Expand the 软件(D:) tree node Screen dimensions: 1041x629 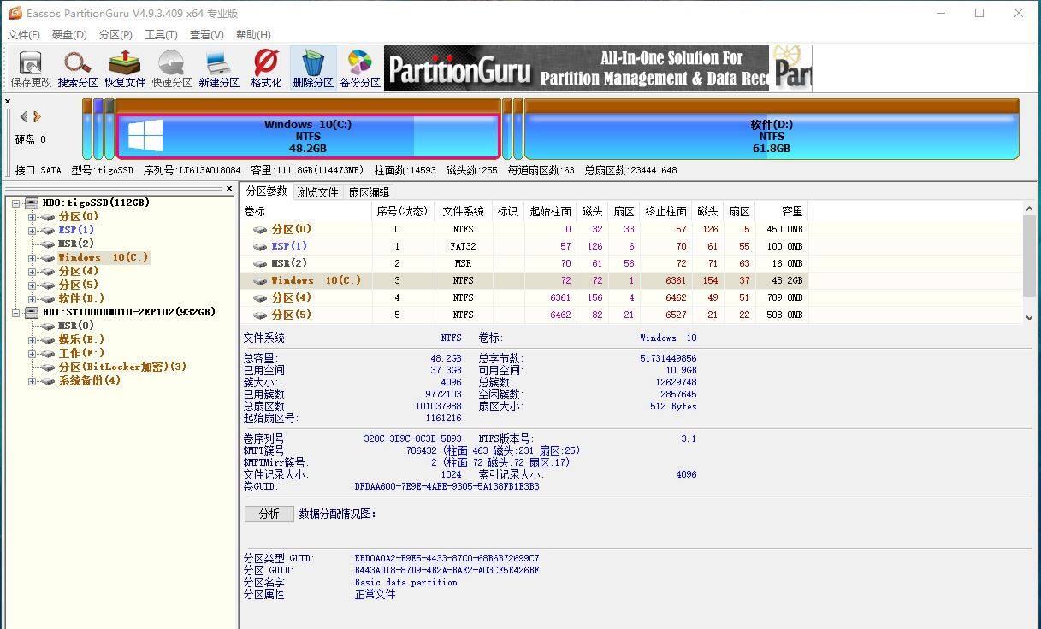(33, 298)
